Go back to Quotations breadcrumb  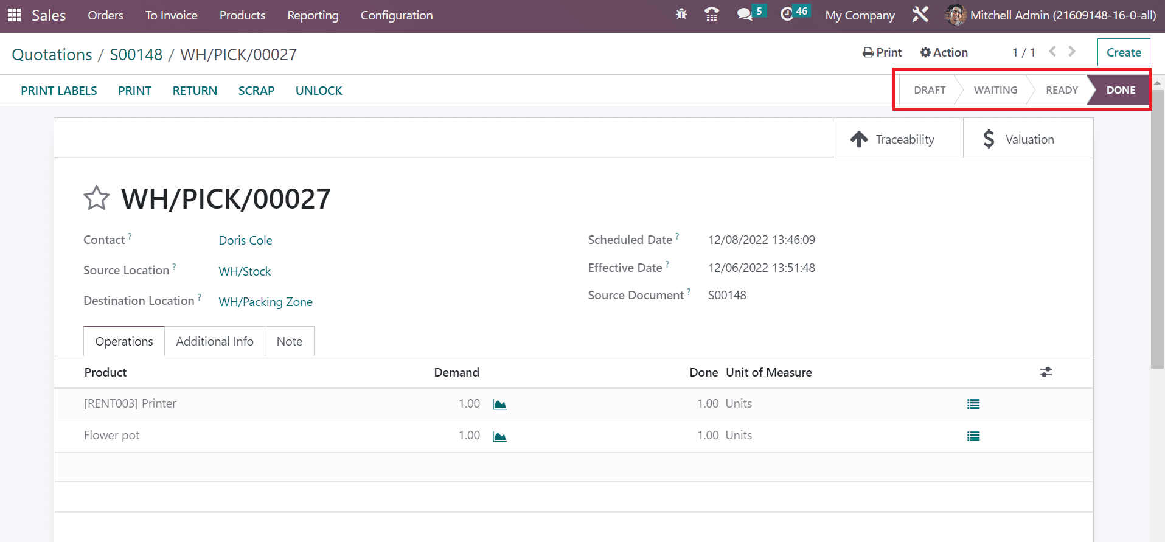coord(52,55)
